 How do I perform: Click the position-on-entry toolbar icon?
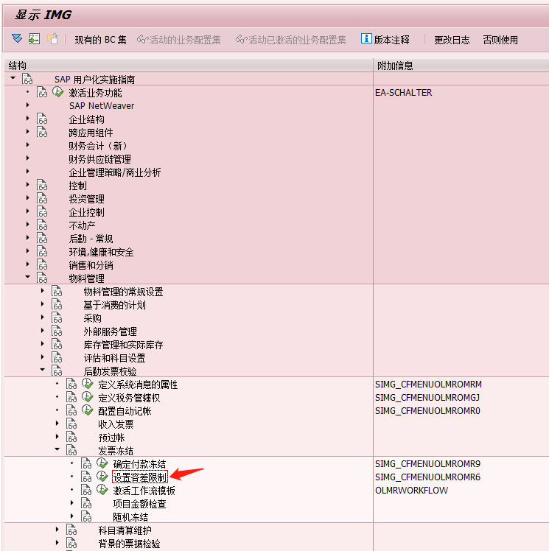(x=35, y=38)
